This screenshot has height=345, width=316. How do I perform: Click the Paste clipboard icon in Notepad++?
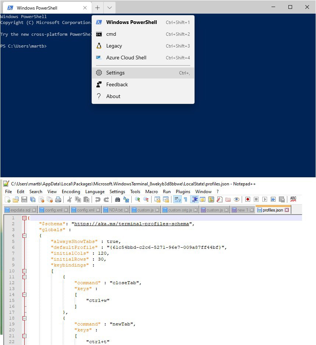[86, 199]
